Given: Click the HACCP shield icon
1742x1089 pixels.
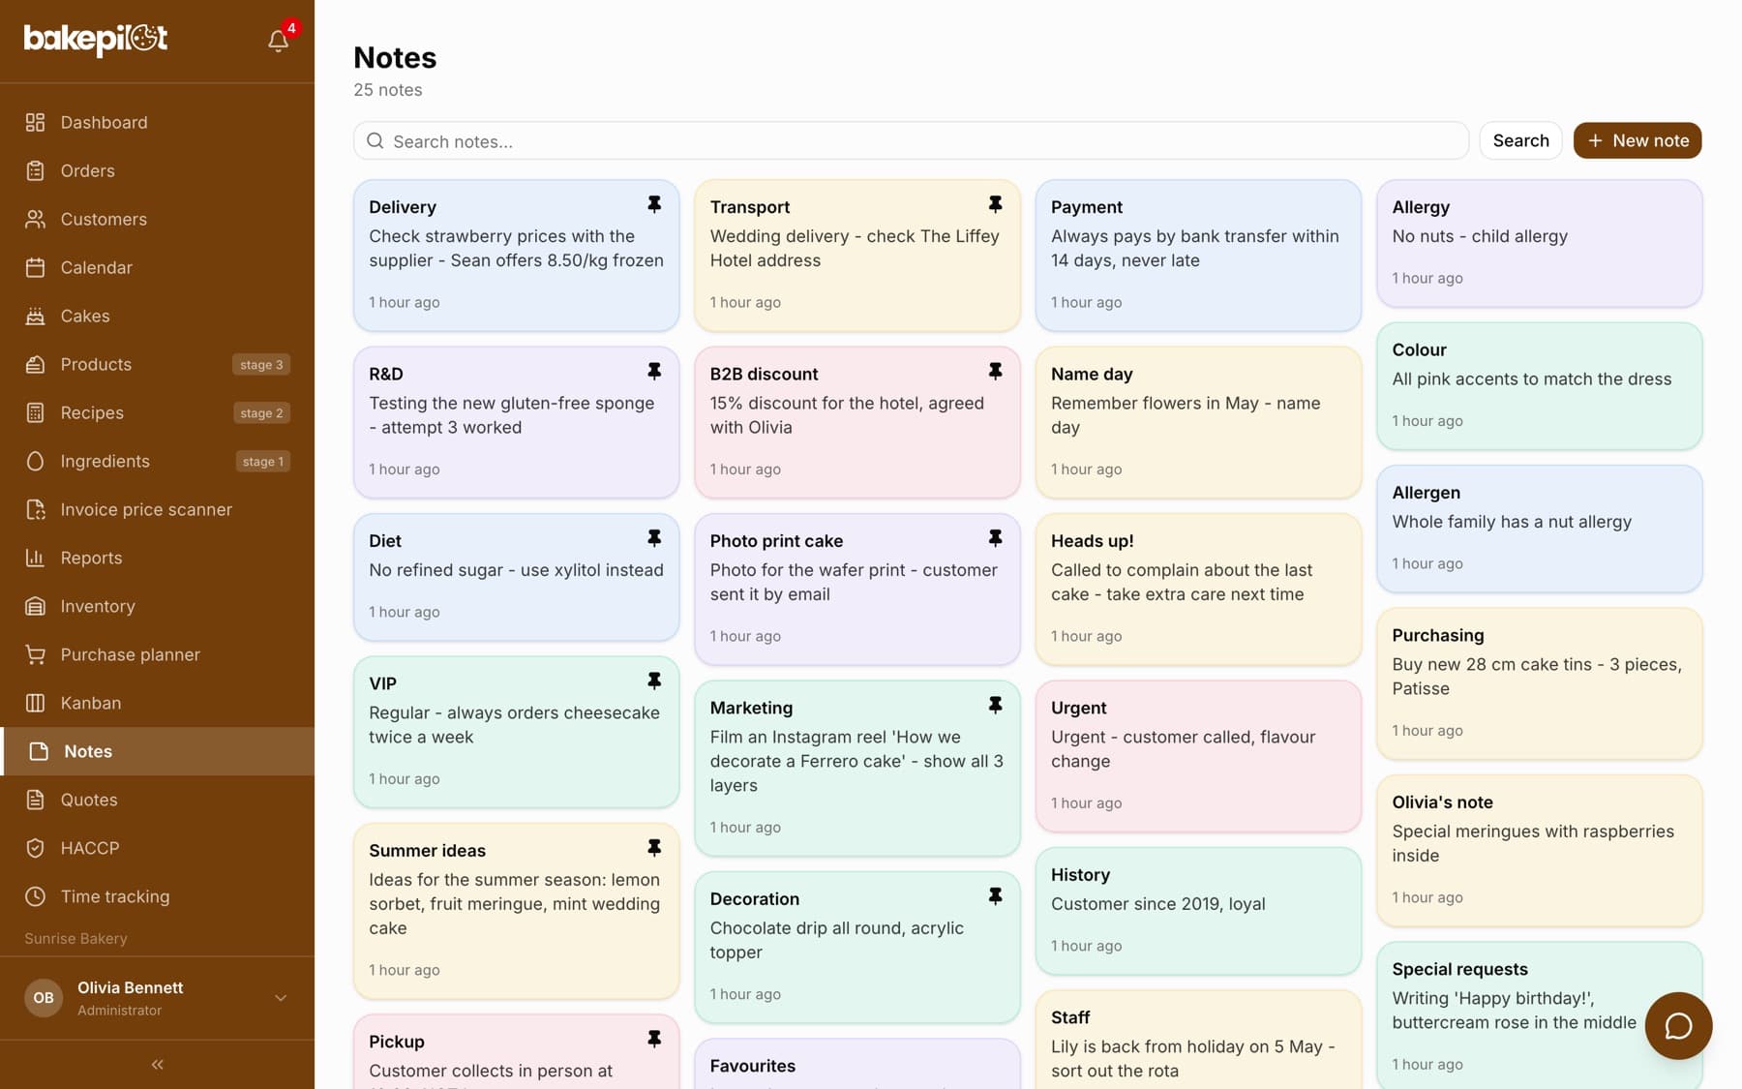Looking at the screenshot, I should (x=36, y=848).
